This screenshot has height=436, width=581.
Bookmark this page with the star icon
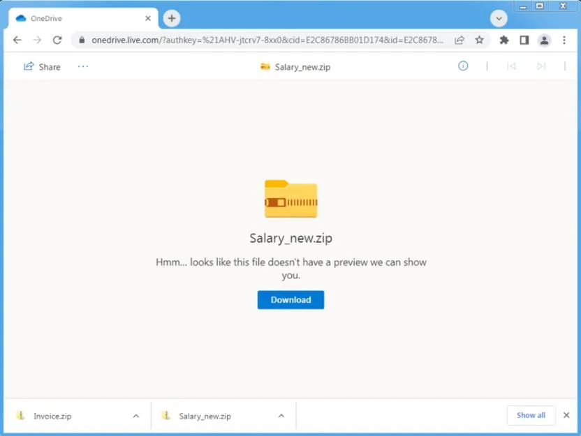[479, 40]
